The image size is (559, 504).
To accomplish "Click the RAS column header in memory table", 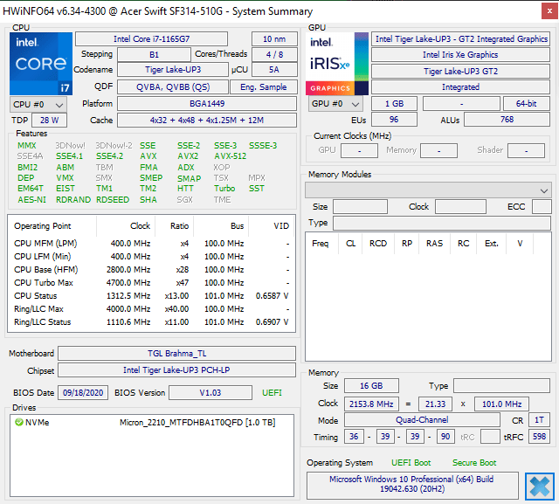I will point(434,243).
